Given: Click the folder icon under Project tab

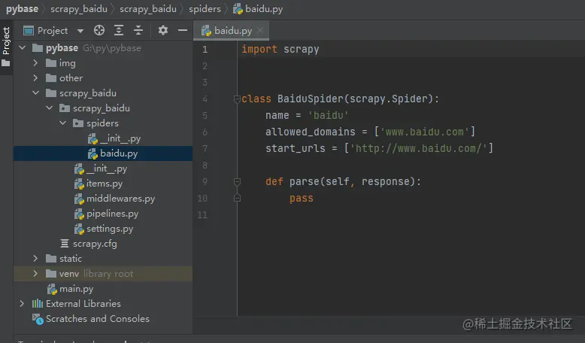Looking at the screenshot, I should coord(6,63).
